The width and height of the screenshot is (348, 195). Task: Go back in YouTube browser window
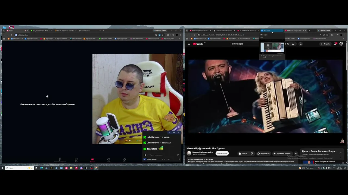[187, 35]
